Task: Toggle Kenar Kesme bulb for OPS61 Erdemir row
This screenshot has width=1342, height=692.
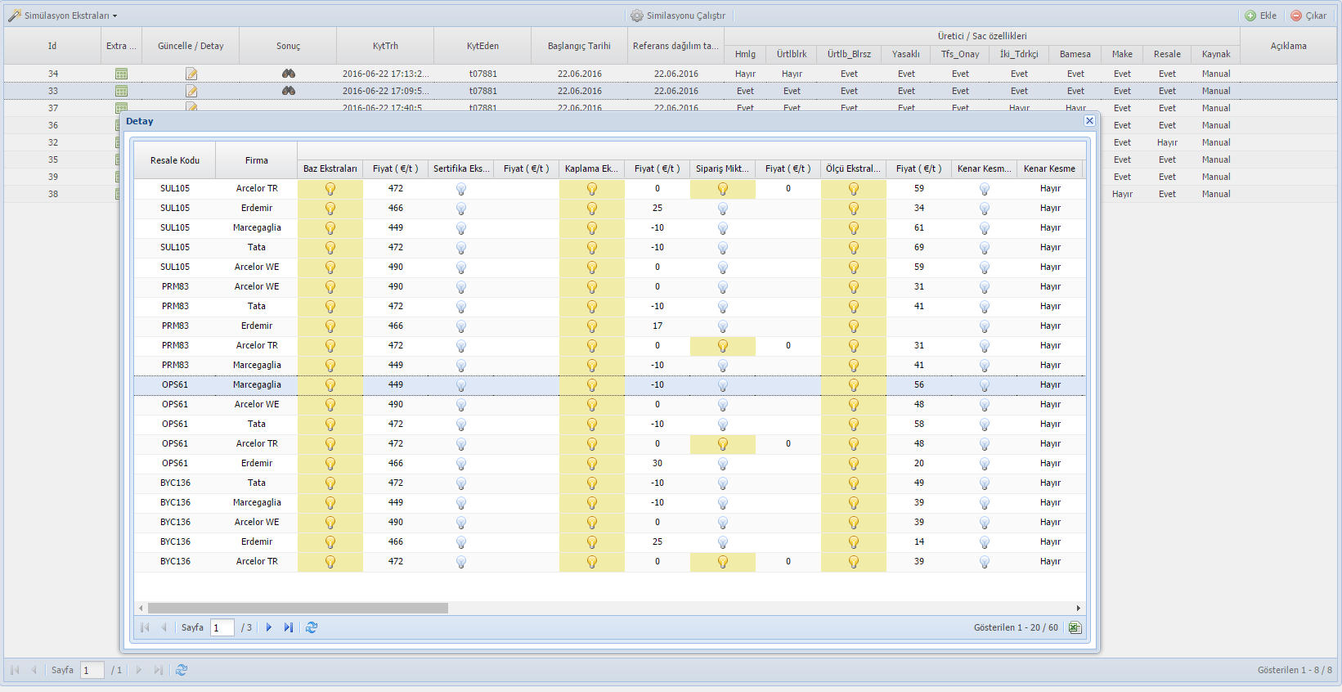Action: (x=985, y=463)
